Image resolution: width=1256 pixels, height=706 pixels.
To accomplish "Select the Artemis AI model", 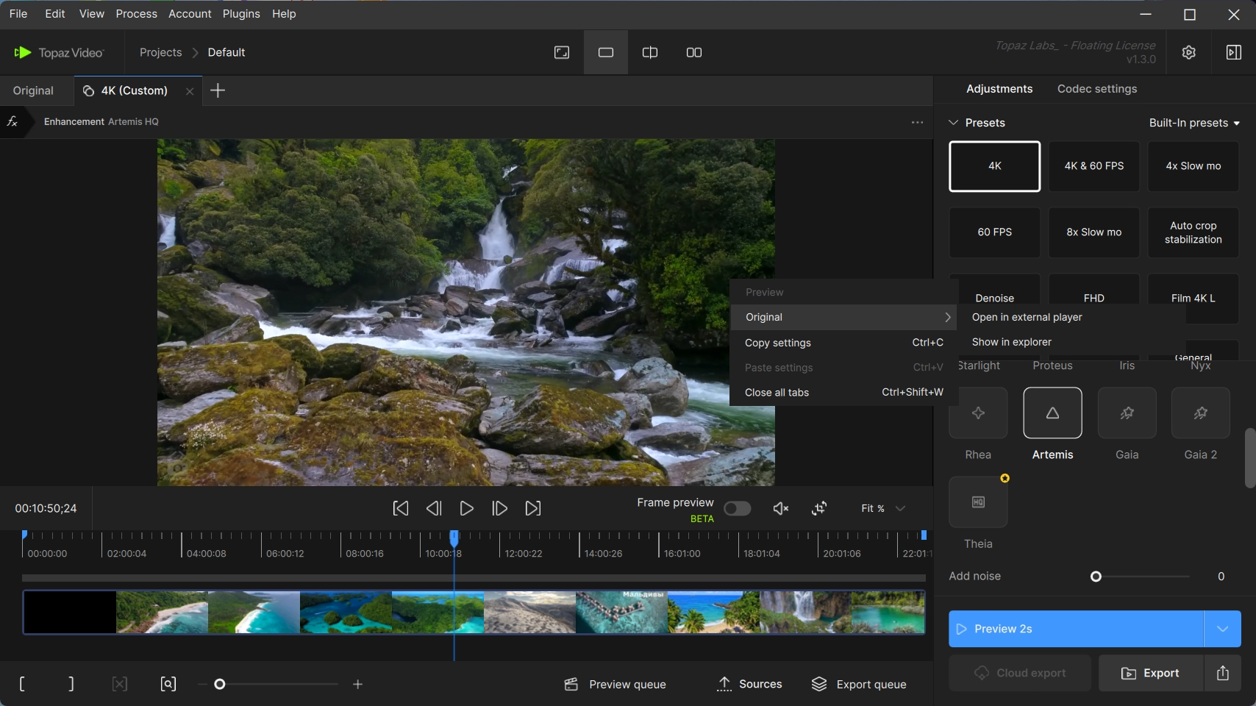I will tap(1052, 413).
